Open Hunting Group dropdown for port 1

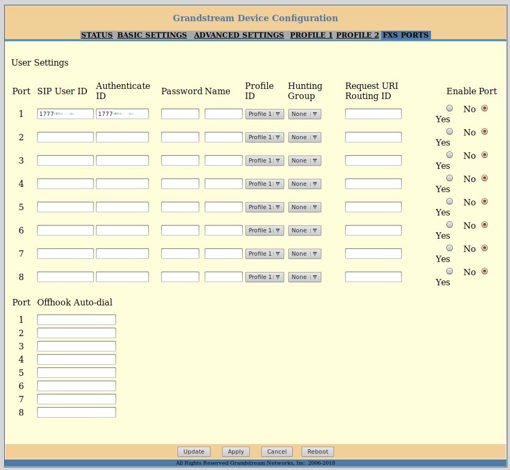click(304, 114)
